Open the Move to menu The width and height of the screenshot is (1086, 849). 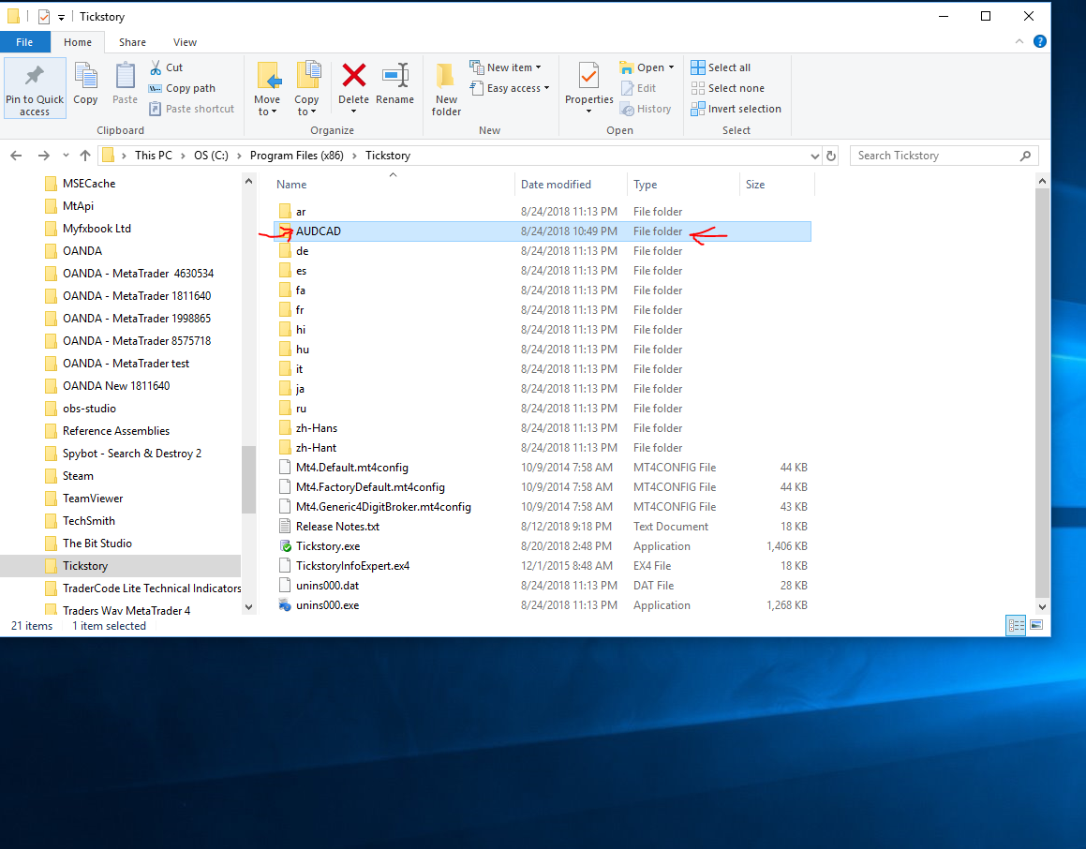click(267, 89)
